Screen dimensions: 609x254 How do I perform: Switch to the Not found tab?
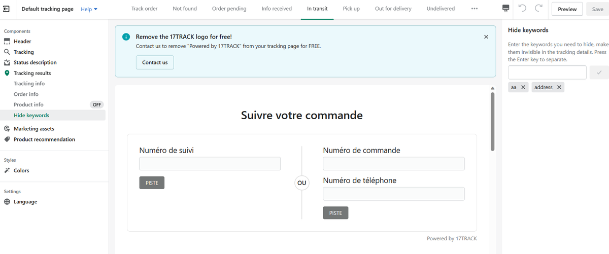click(x=185, y=9)
